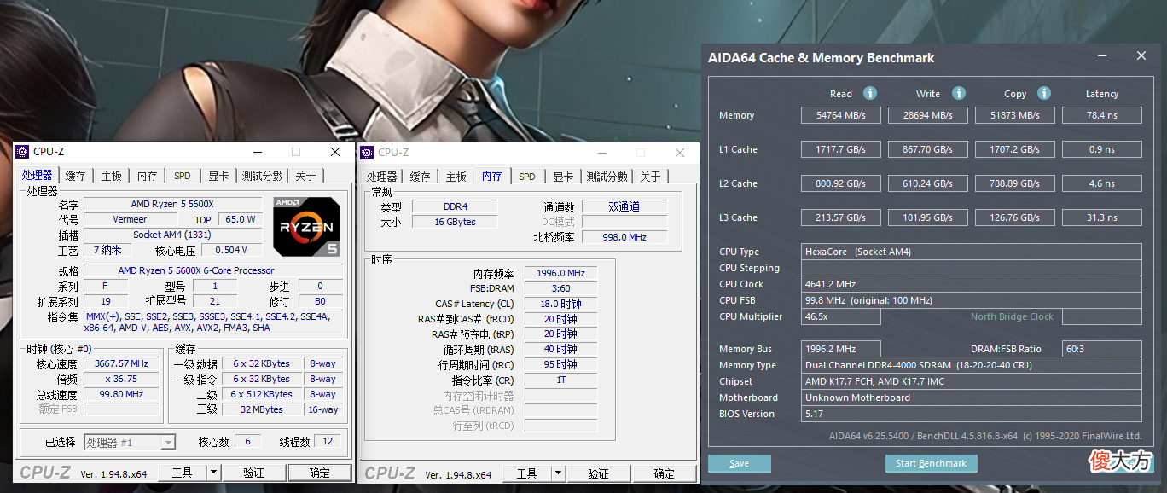The height and width of the screenshot is (493, 1167).
Task: Select the 三级 cache 32 MBytes value
Action: 262,409
